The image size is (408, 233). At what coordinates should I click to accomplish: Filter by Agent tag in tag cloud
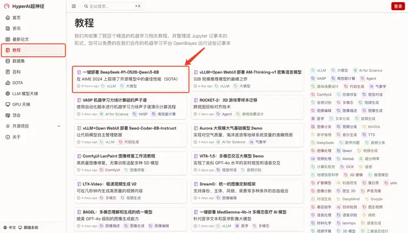(x=368, y=78)
